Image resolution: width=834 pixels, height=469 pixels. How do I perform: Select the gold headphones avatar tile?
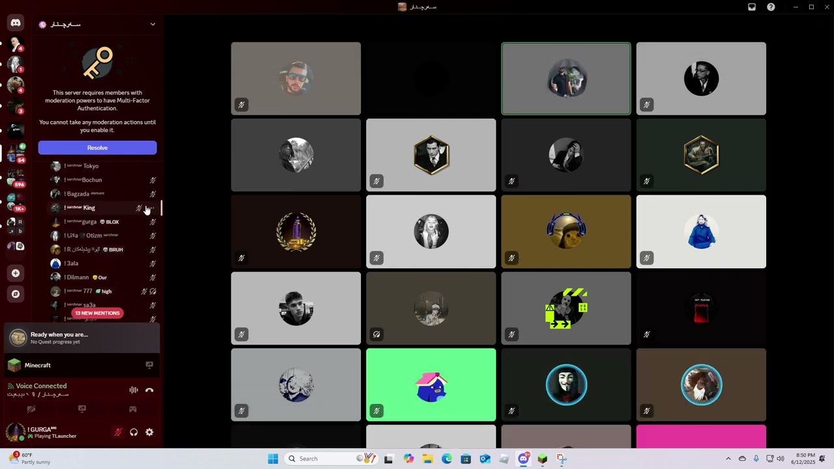point(566,232)
